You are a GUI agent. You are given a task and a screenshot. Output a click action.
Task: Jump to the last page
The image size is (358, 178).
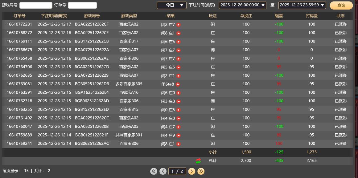point(201,171)
